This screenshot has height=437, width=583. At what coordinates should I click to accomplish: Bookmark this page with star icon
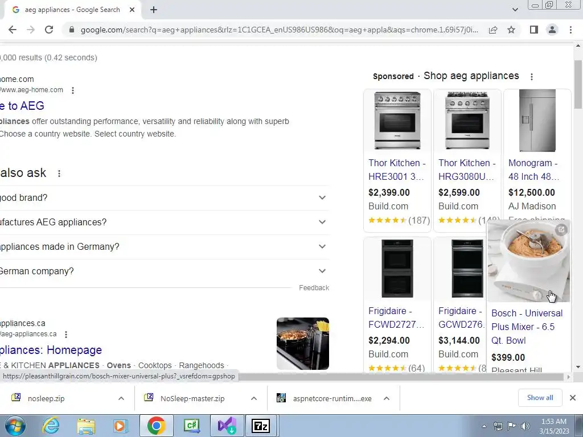coord(511,30)
